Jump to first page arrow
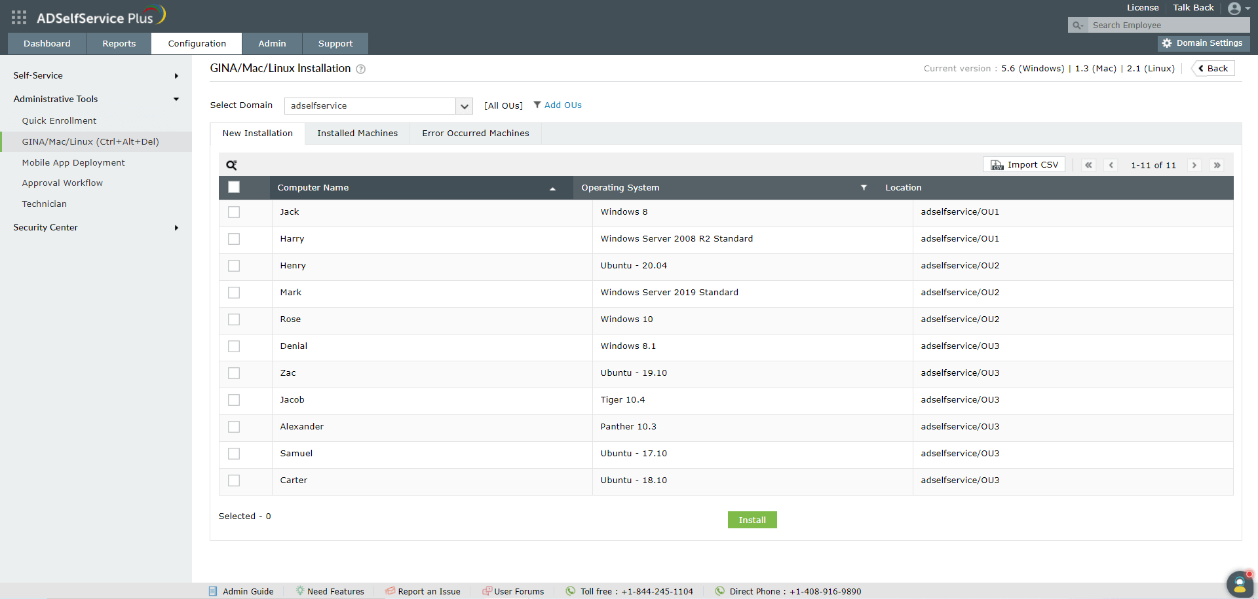This screenshot has width=1258, height=599. (1088, 165)
